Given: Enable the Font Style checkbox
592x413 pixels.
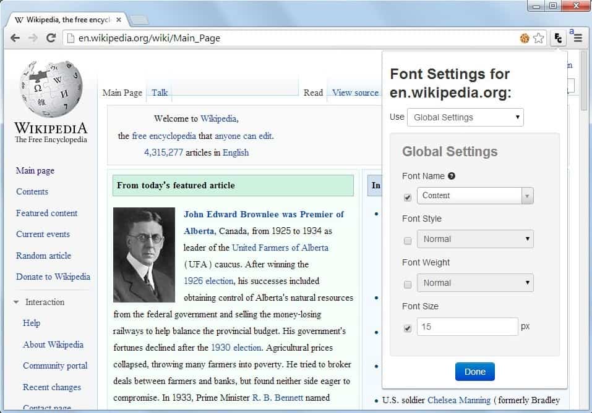Looking at the screenshot, I should click(x=408, y=241).
